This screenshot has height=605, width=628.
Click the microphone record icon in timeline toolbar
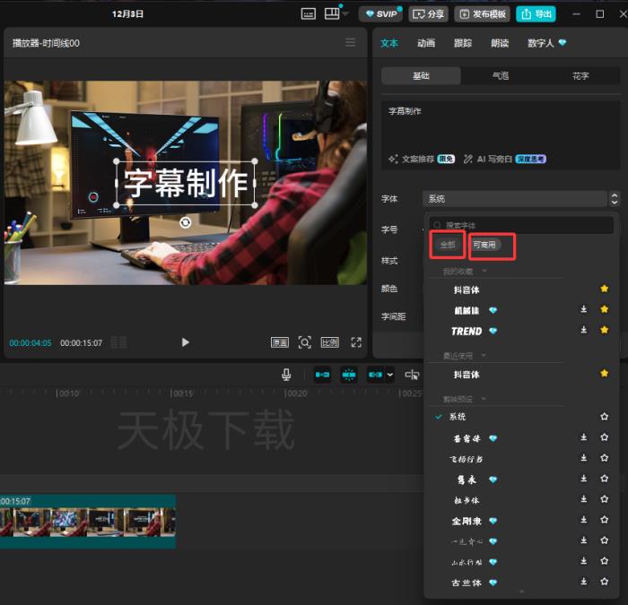pyautogui.click(x=286, y=375)
